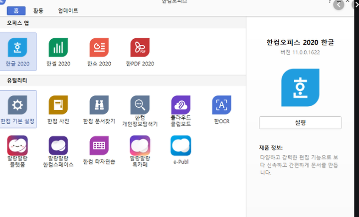
Task: Open the 말랑말랑 플랫폼 icon
Action: coord(17,145)
